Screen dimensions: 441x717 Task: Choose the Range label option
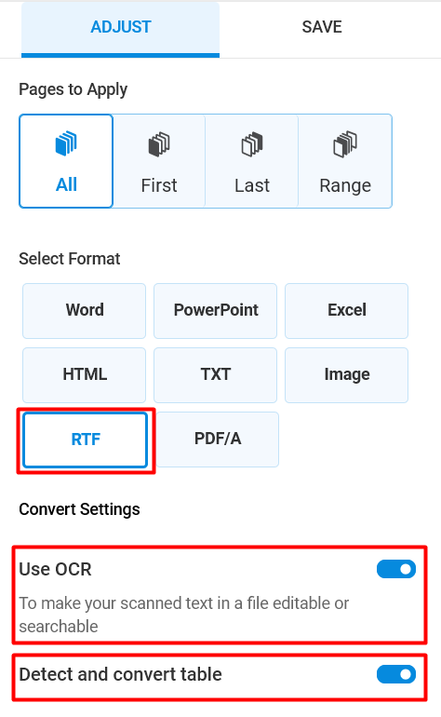(x=345, y=186)
